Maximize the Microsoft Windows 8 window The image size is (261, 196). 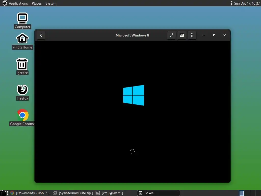click(x=214, y=35)
